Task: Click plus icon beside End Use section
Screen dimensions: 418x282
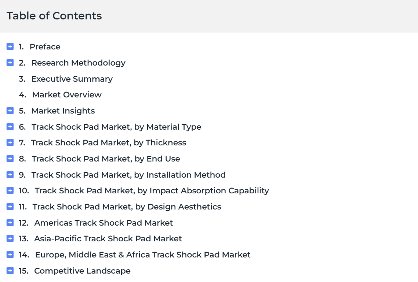Action: tap(10, 159)
